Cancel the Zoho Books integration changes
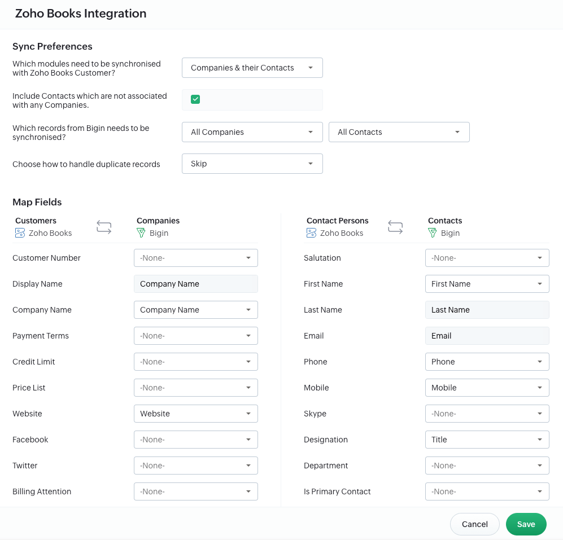Image resolution: width=563 pixels, height=540 pixels. [474, 524]
